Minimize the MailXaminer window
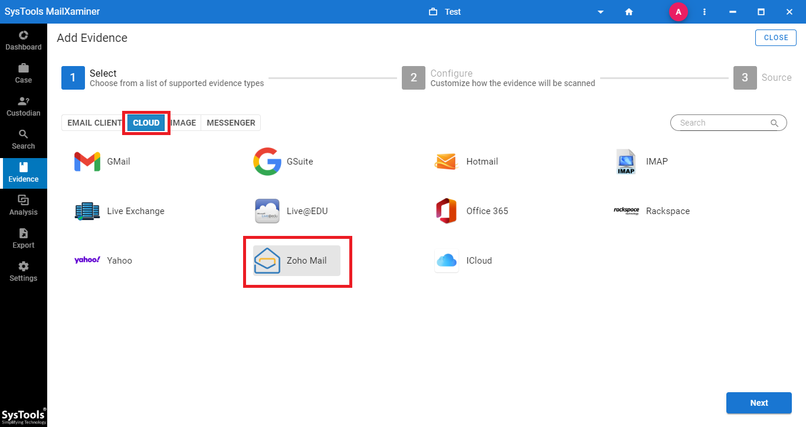Viewport: 806px width, 427px height. (733, 12)
